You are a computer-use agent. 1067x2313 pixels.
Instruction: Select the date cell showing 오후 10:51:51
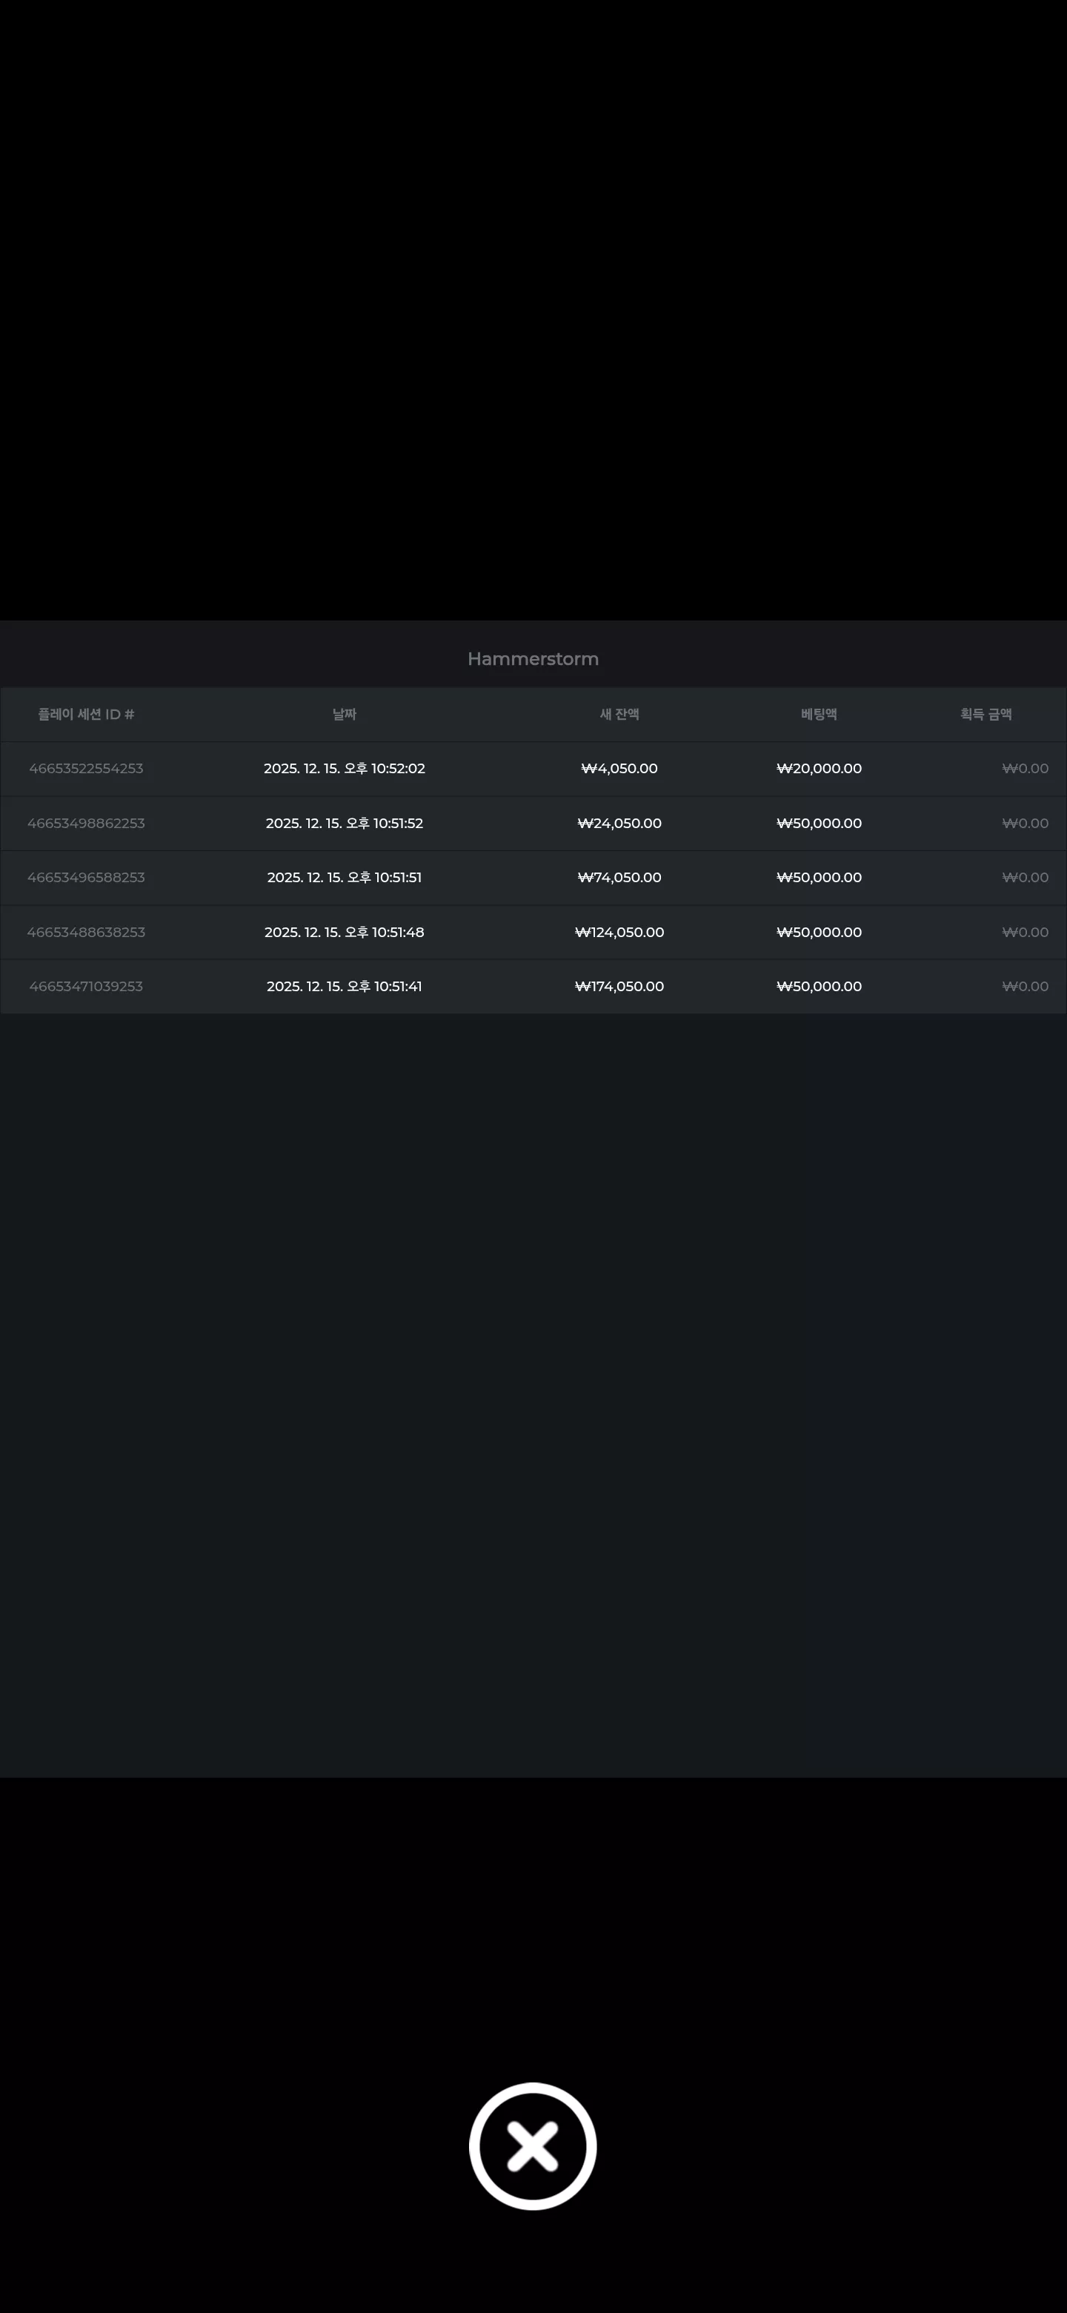(345, 877)
